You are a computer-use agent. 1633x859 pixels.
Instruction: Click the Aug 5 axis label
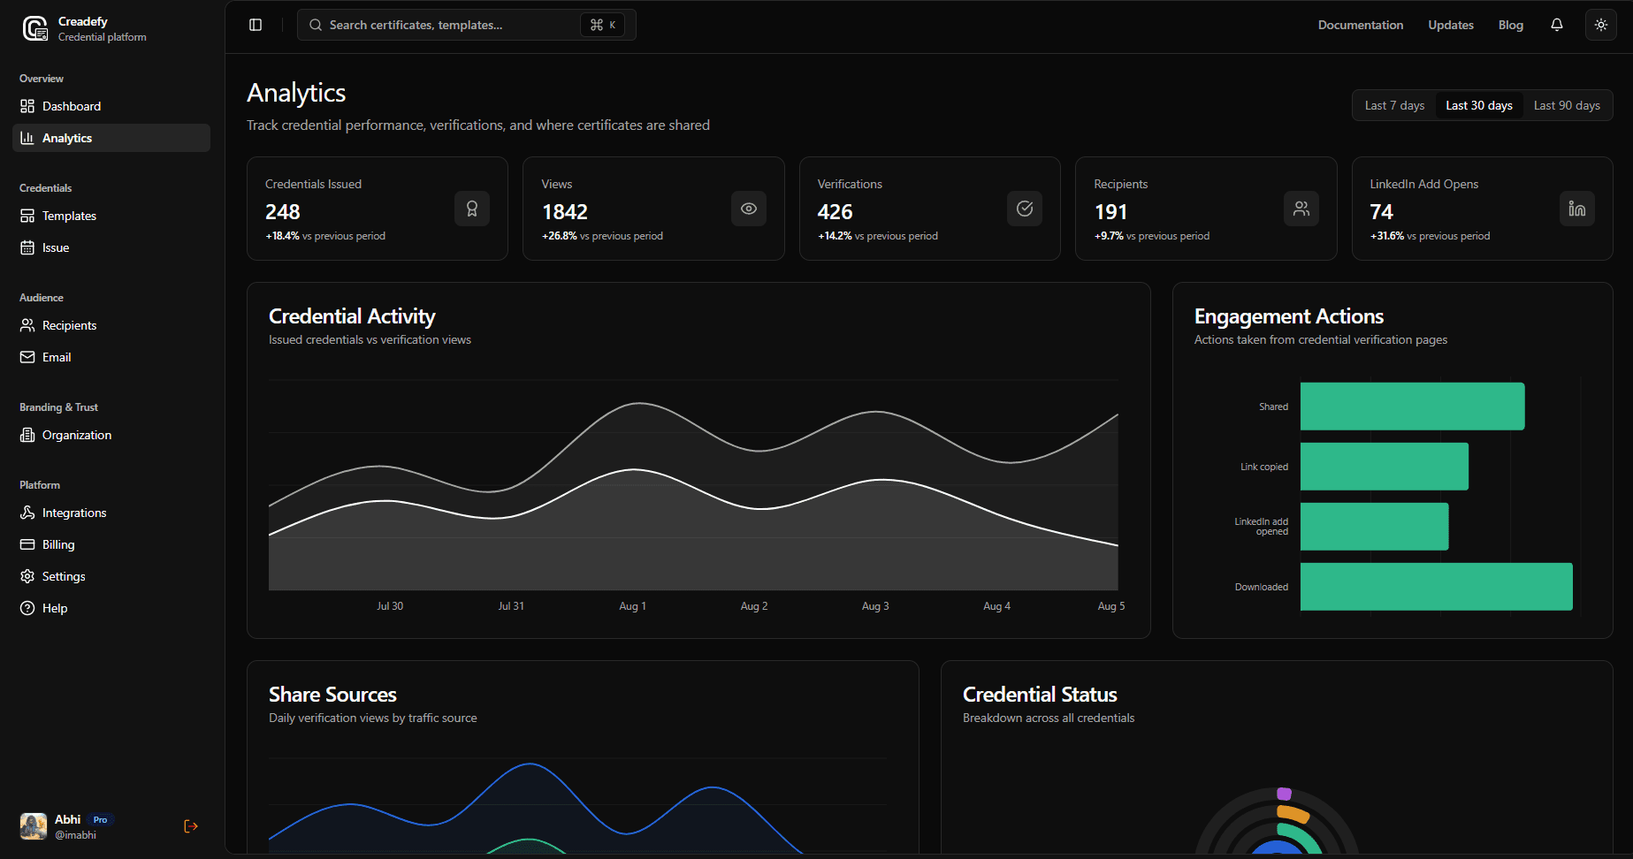click(1111, 606)
